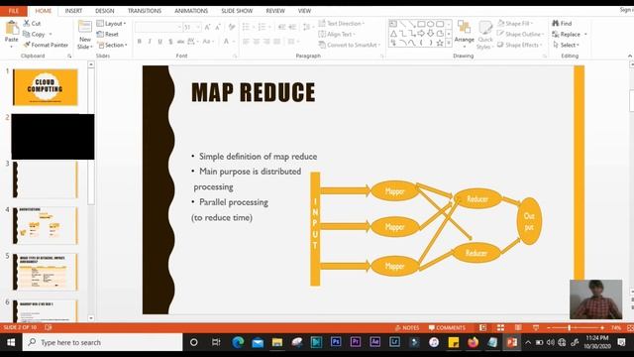This screenshot has height=357, width=634.
Task: Activate the Format Painter
Action: coord(46,45)
